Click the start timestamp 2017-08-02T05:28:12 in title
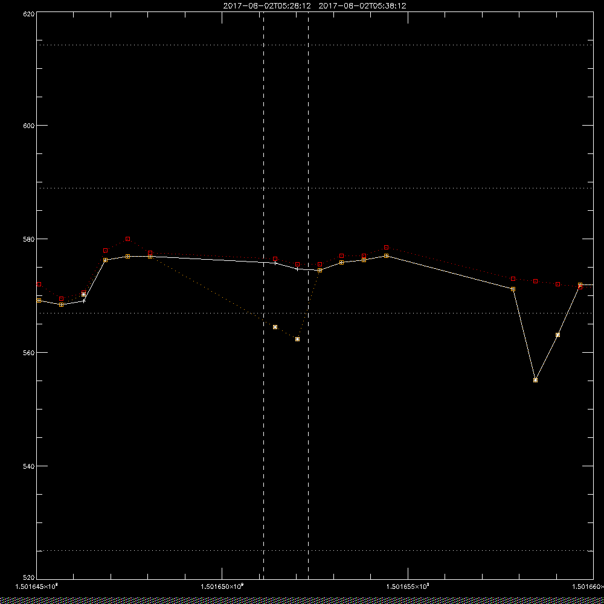 click(267, 6)
